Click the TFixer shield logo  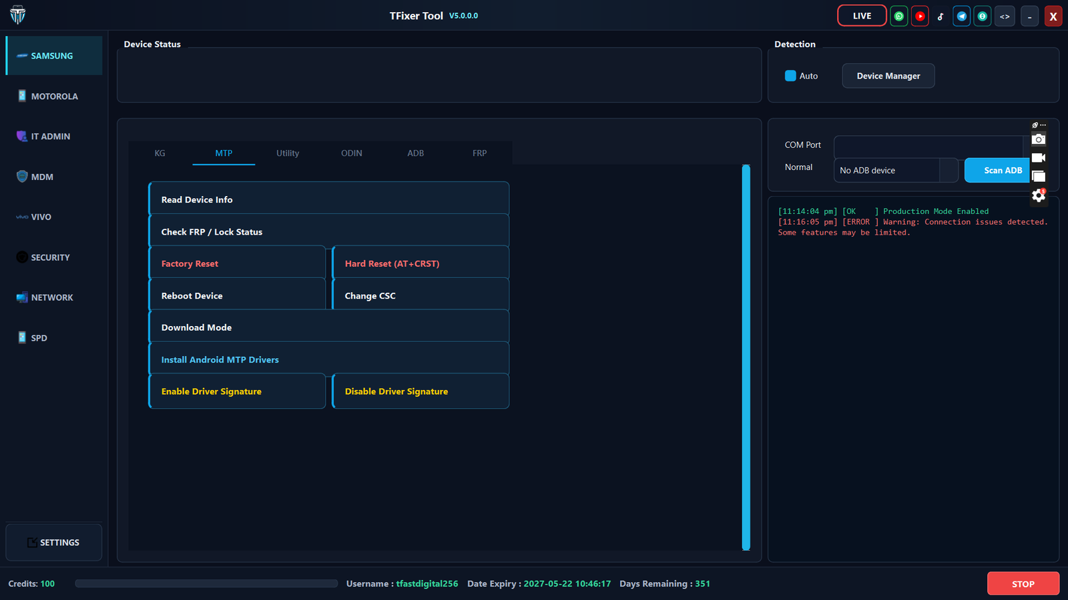click(x=18, y=15)
